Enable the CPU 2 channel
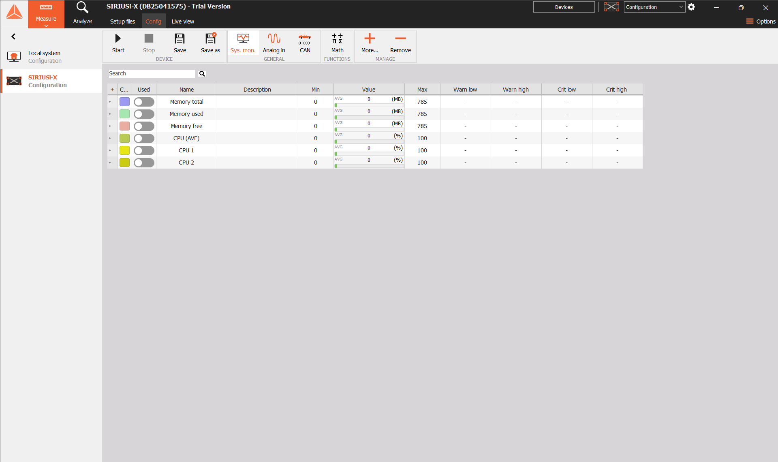The image size is (778, 462). tap(144, 163)
